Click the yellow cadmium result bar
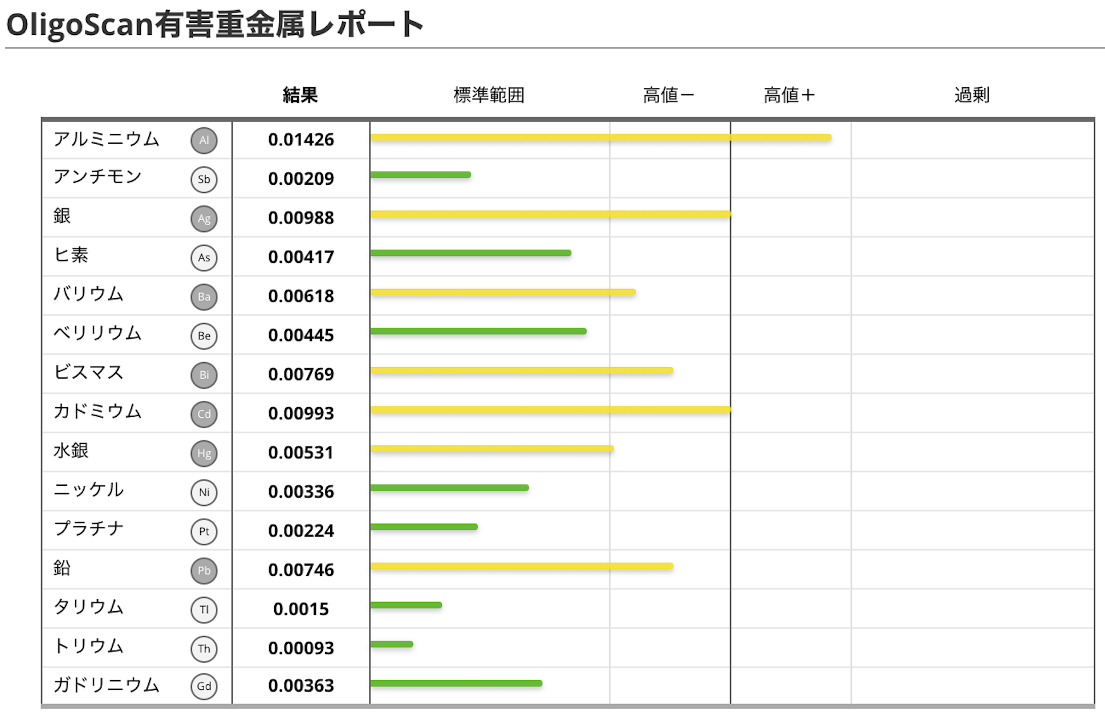The image size is (1105, 715). coord(550,409)
